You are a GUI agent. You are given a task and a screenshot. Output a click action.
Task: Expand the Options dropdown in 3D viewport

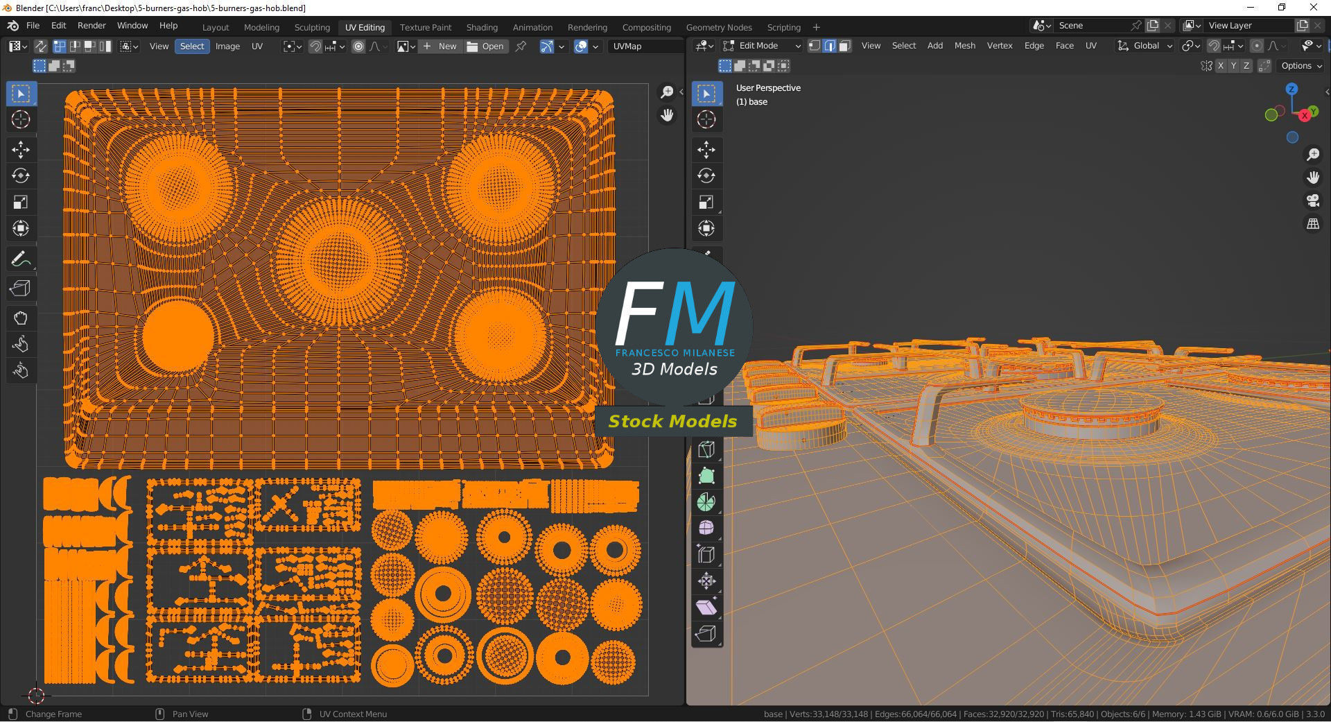[x=1301, y=66]
